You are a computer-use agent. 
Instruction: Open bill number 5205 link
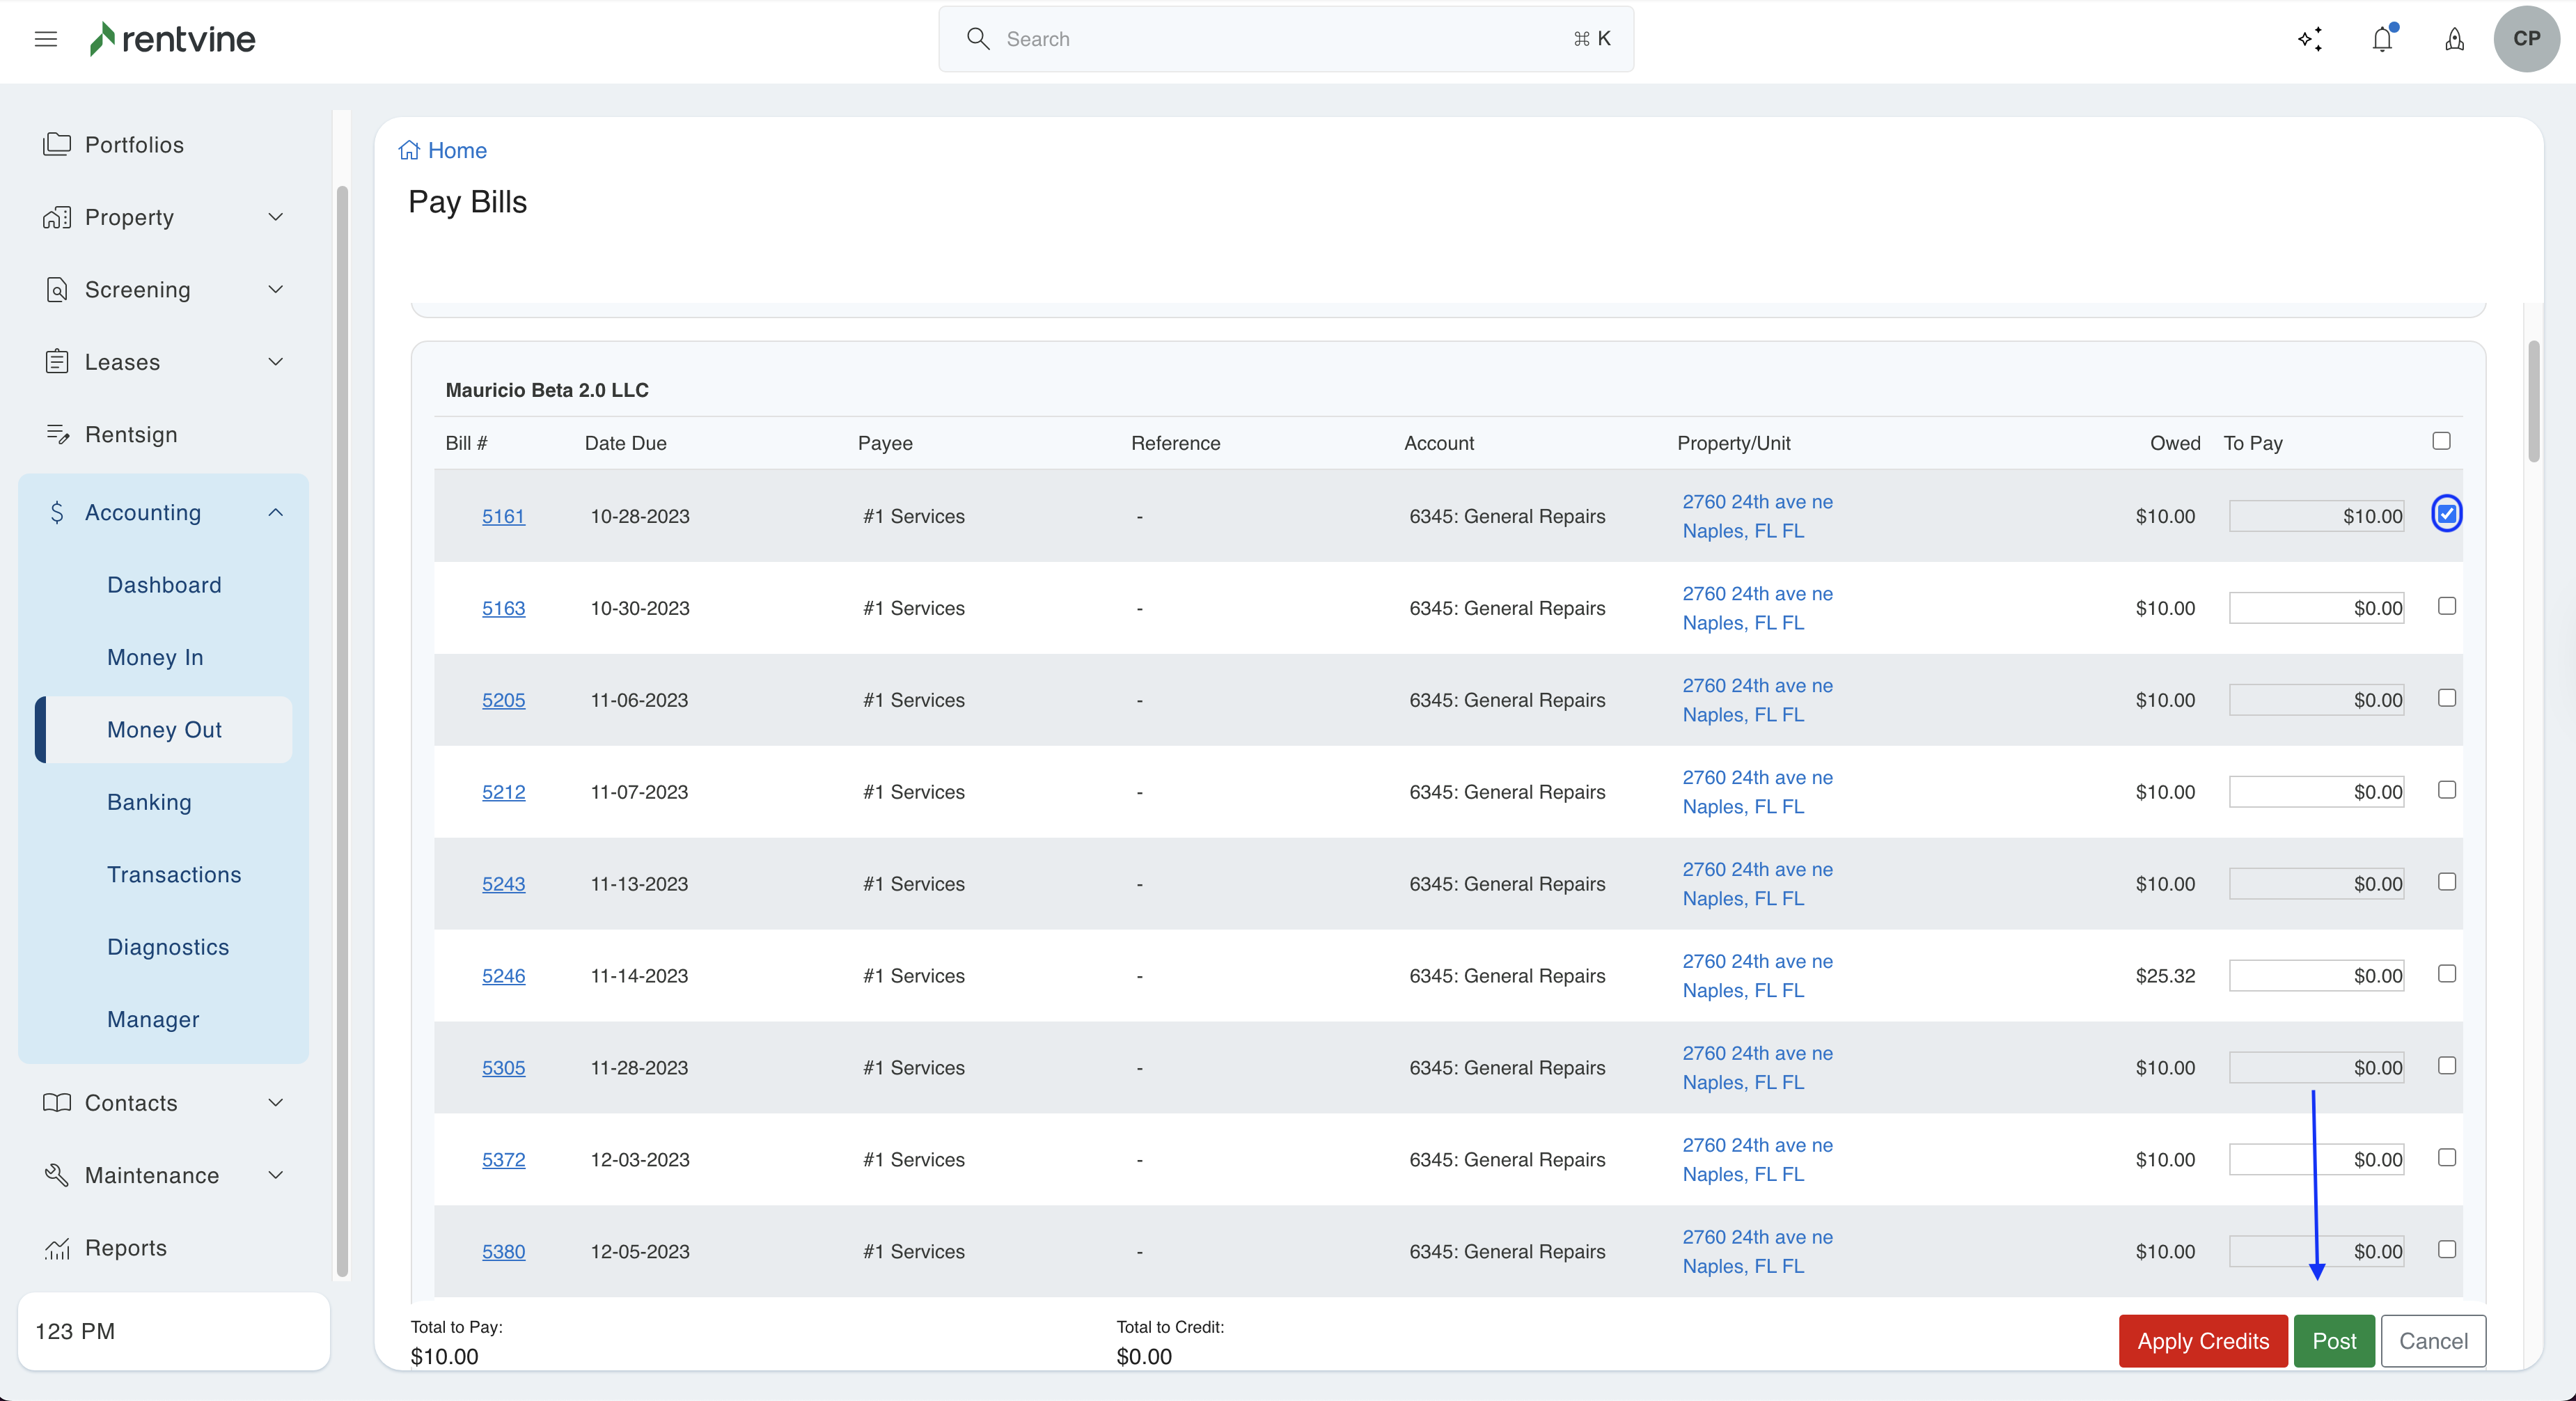pos(503,700)
